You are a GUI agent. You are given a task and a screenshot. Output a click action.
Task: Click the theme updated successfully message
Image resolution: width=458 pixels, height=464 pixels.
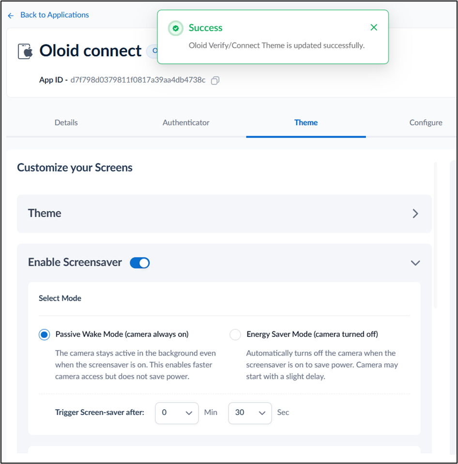pyautogui.click(x=276, y=46)
